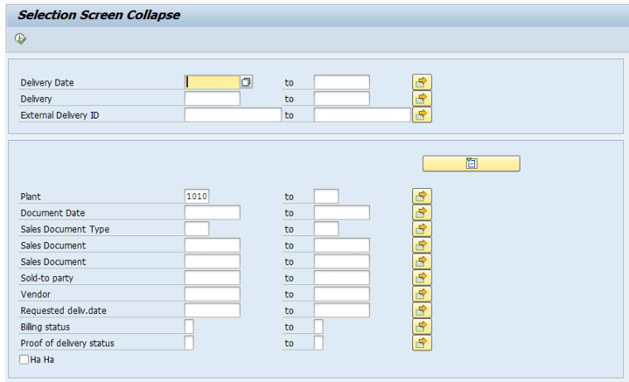This screenshot has height=382, width=629.
Task: Click the Plant to field
Action: click(x=326, y=196)
